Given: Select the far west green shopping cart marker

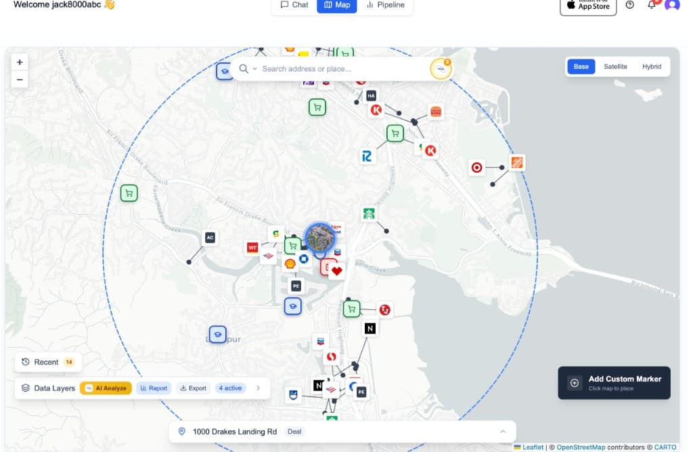Looking at the screenshot, I should tap(129, 193).
